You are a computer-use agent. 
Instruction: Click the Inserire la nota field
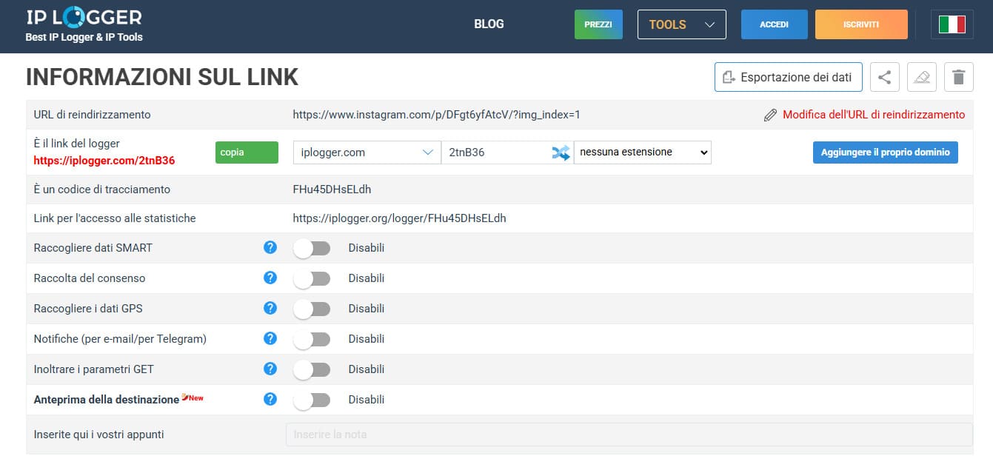(629, 435)
